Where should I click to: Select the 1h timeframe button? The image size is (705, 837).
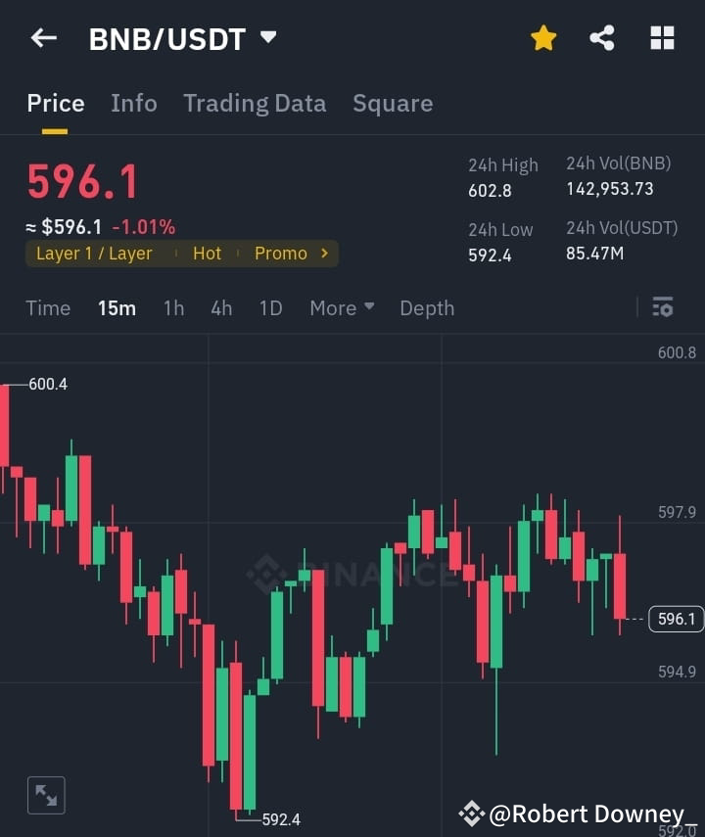tap(173, 307)
